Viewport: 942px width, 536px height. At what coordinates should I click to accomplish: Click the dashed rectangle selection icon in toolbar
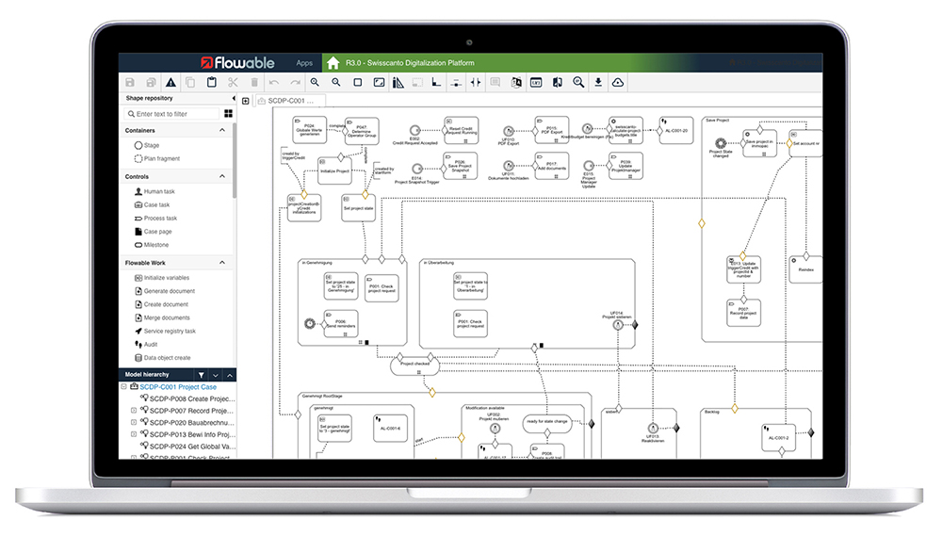[417, 82]
